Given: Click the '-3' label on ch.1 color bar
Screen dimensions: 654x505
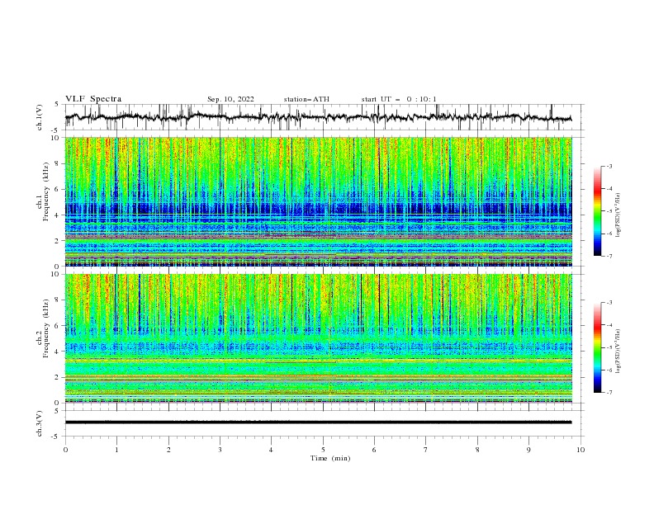Looking at the screenshot, I should (609, 166).
